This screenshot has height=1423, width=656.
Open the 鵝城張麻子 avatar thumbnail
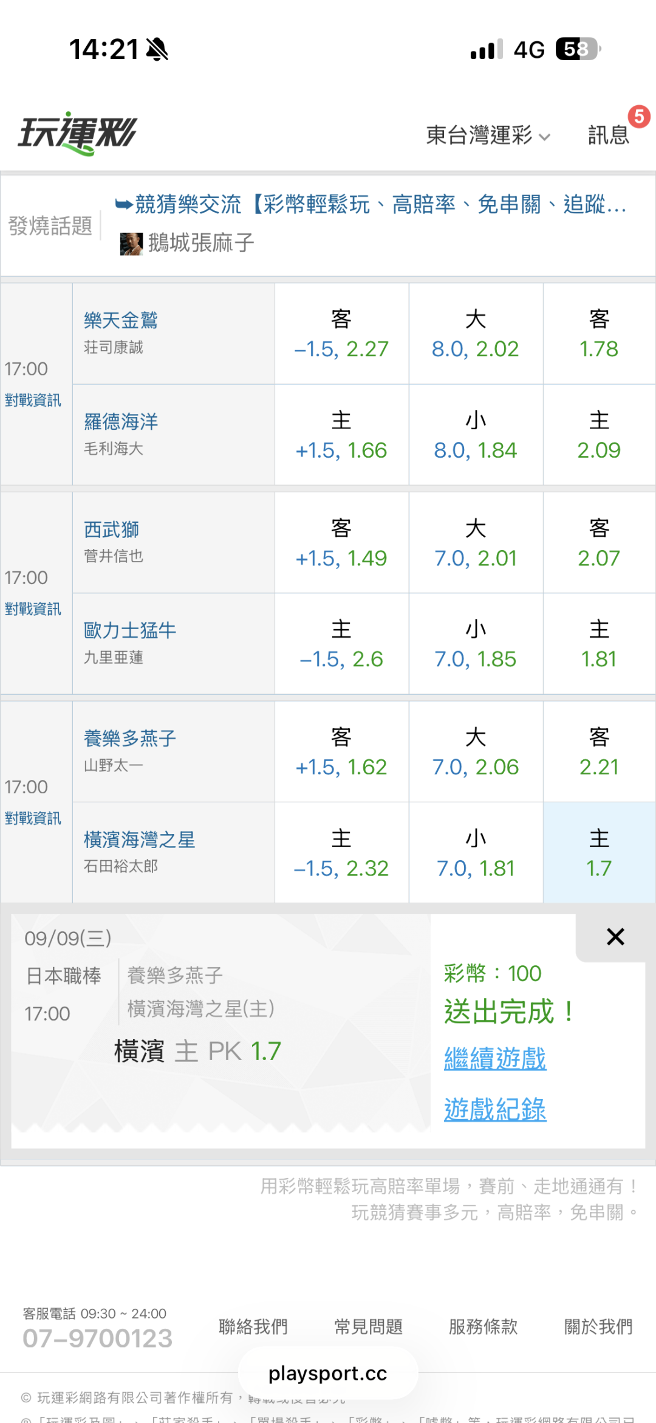point(131,243)
